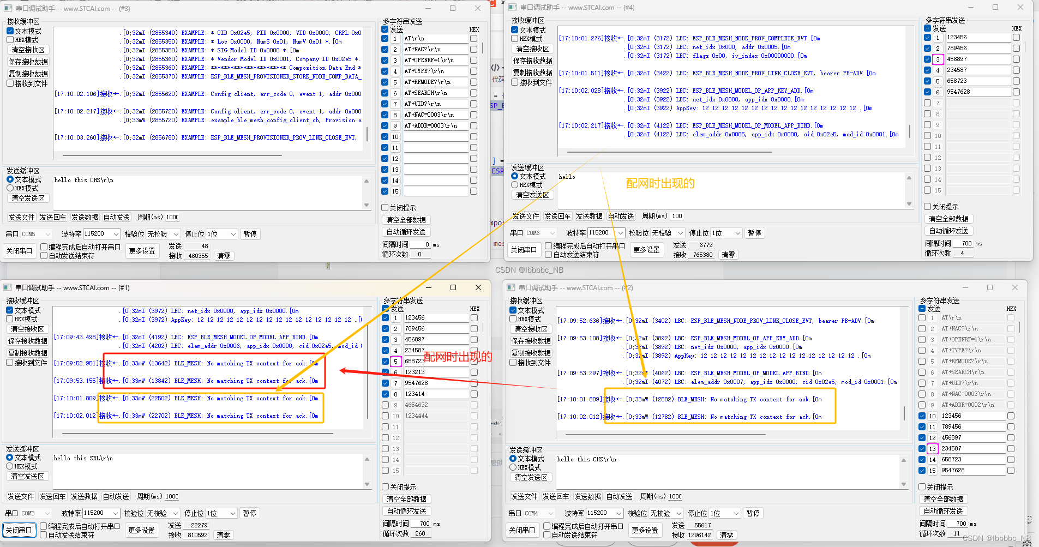Toggle HEX checkbox for string AT\r\n row
The height and width of the screenshot is (547, 1039).
click(473, 38)
